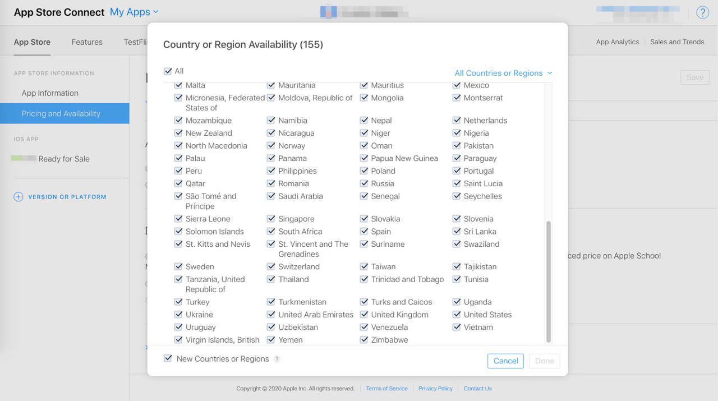The width and height of the screenshot is (718, 401).
Task: Uncheck the Taiwan checkbox
Action: (364, 266)
